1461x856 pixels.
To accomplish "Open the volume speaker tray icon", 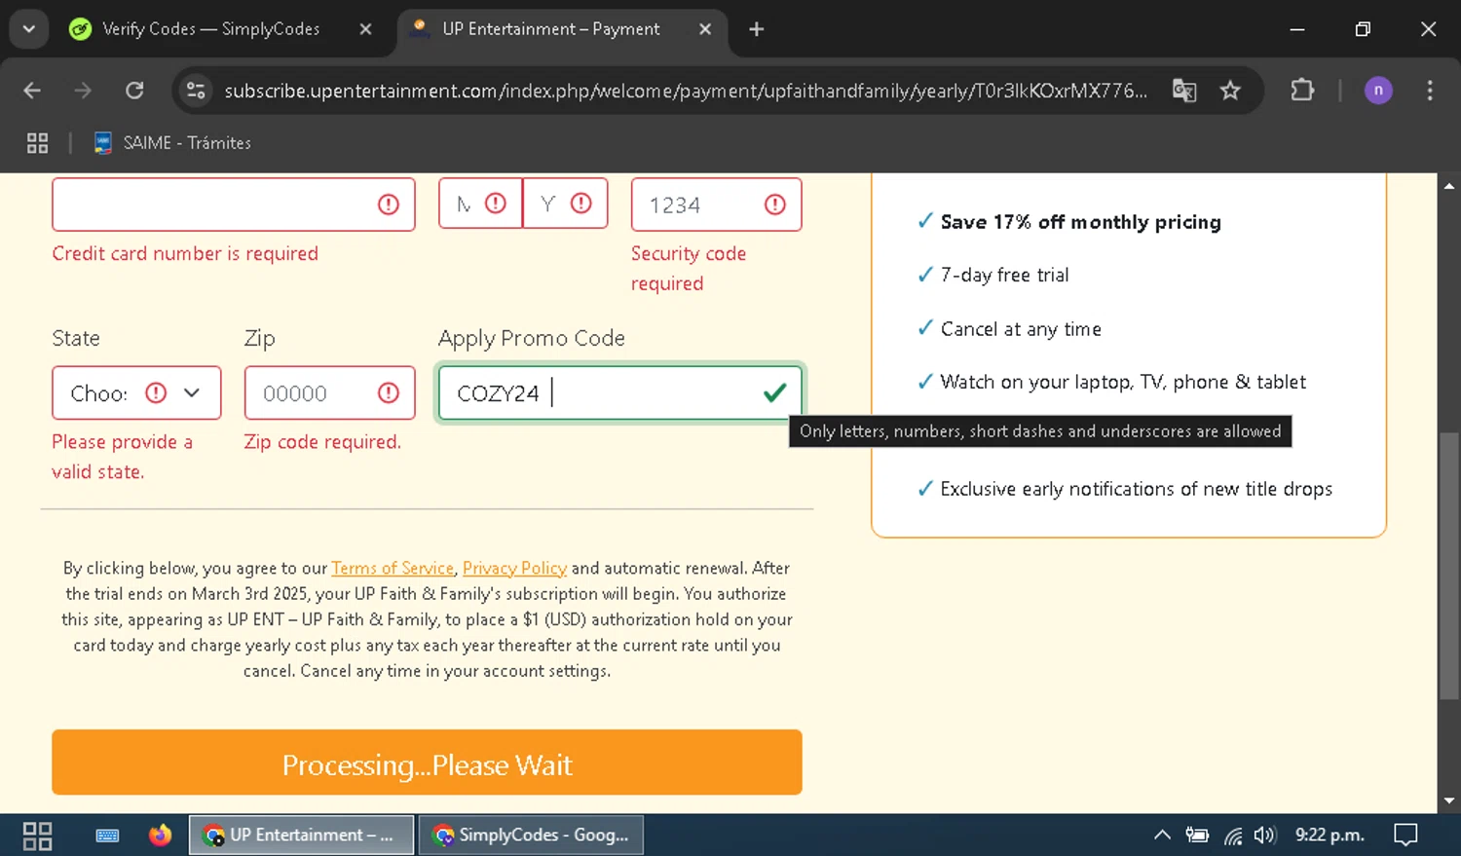I will tap(1264, 836).
